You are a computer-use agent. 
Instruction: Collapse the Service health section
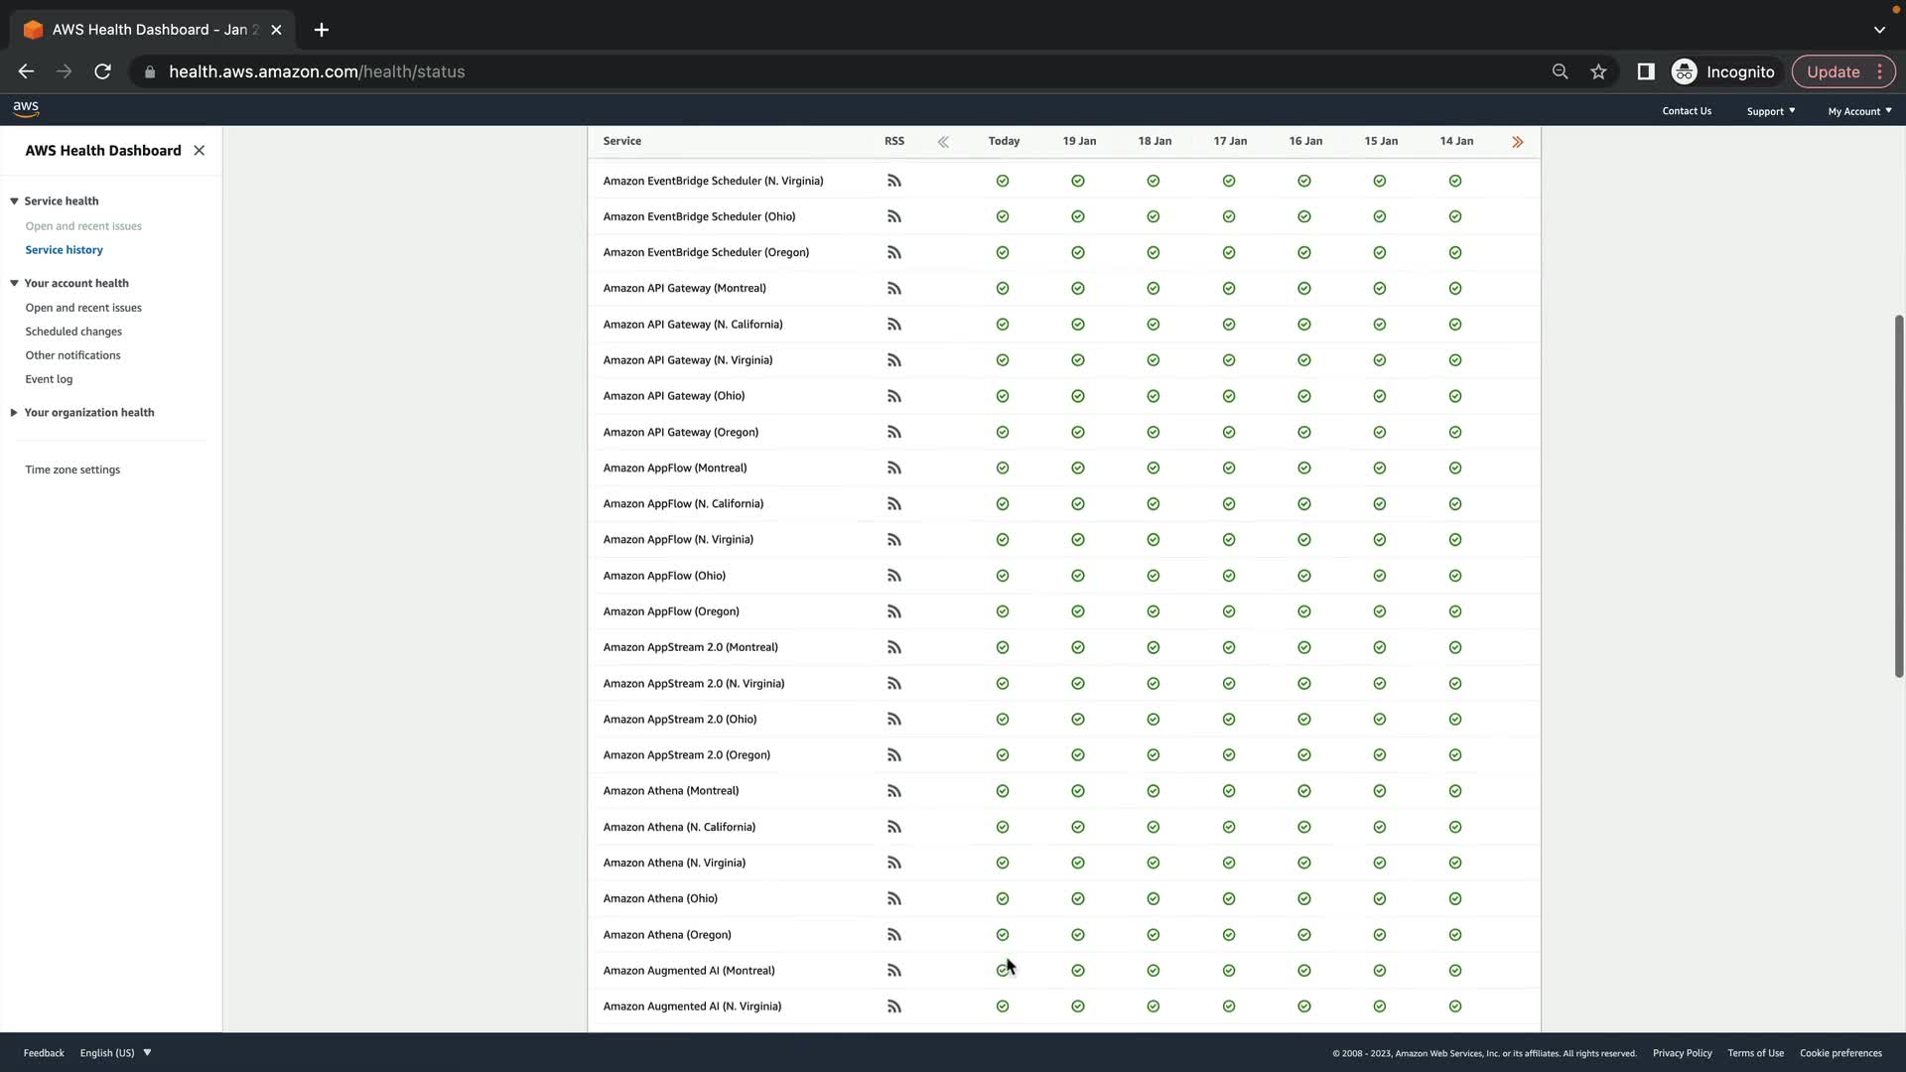point(15,201)
